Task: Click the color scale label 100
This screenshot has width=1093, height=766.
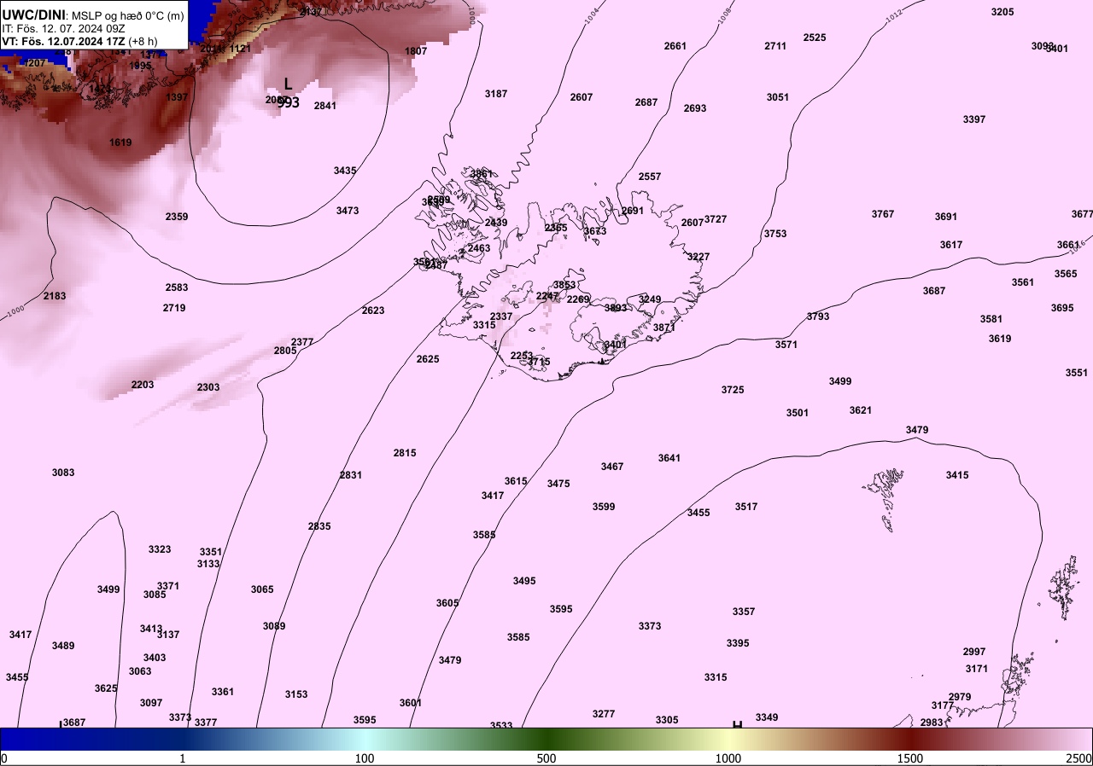Action: pos(365,758)
